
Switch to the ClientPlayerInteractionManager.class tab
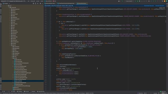66,3
